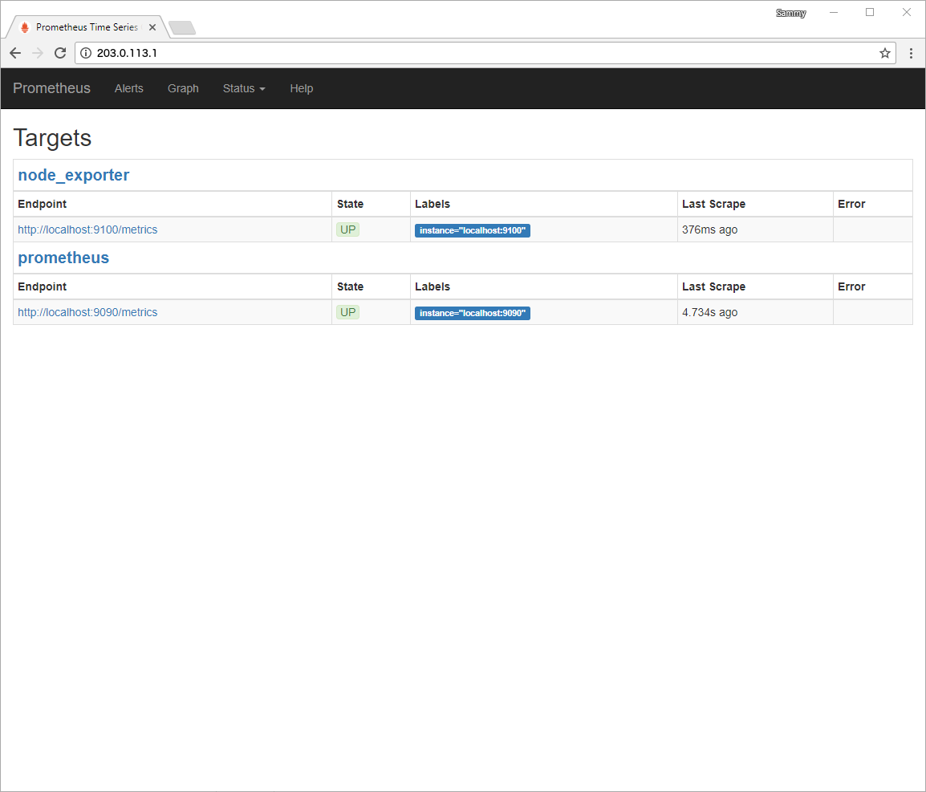The width and height of the screenshot is (926, 792).
Task: Click the Prometheus brand link
Action: coord(51,88)
